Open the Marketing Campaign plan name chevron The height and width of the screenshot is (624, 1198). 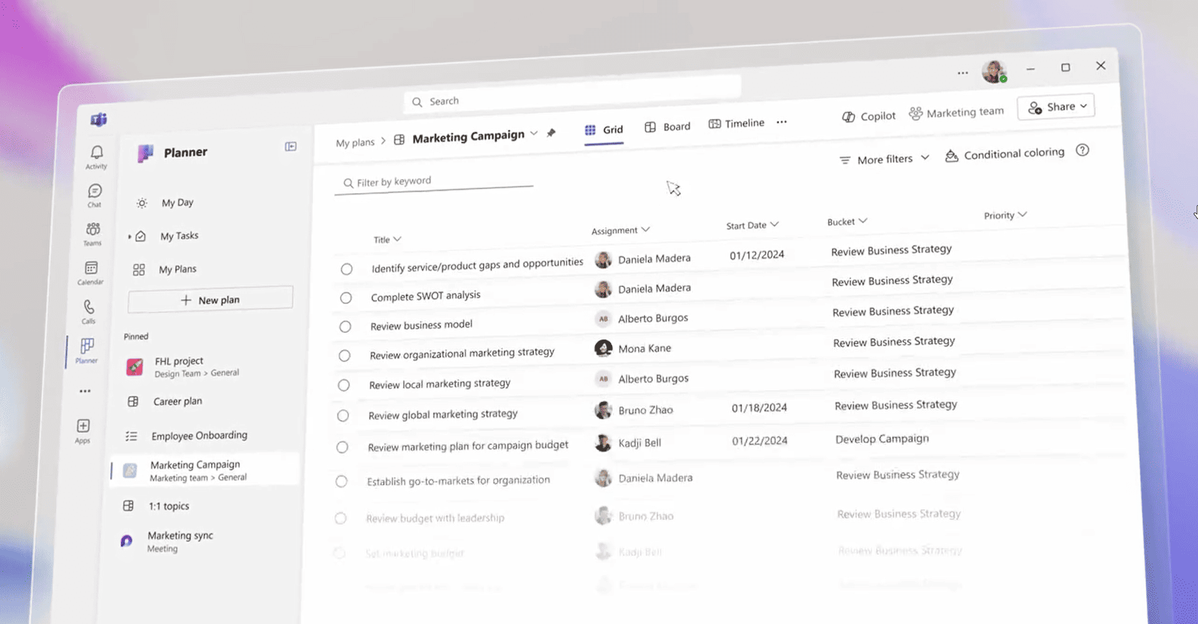point(534,133)
